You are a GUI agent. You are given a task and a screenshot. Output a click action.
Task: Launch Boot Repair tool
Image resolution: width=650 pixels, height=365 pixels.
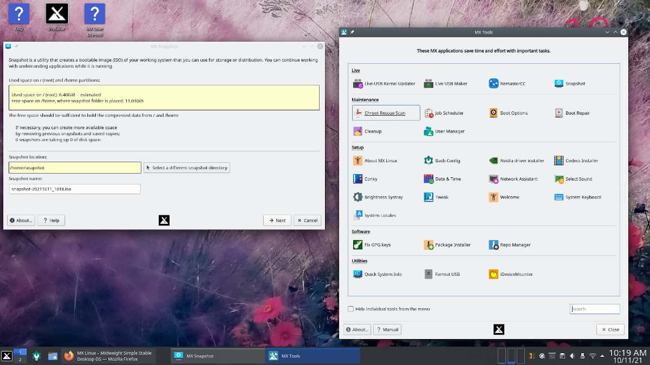click(572, 113)
